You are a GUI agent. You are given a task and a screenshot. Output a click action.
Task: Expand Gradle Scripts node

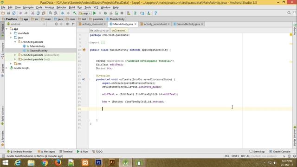pos(6,68)
